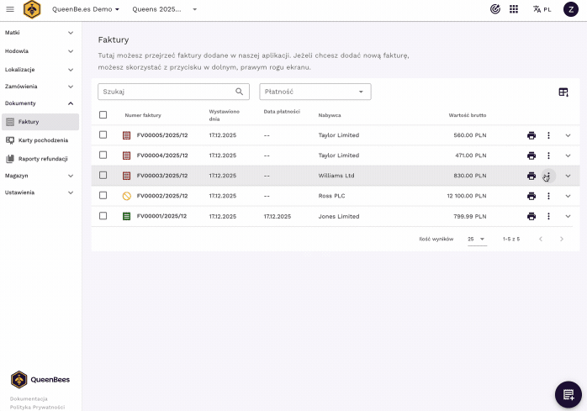Expand row details for invoice FV00001/2025/12
This screenshot has width=587, height=411.
pyautogui.click(x=568, y=216)
